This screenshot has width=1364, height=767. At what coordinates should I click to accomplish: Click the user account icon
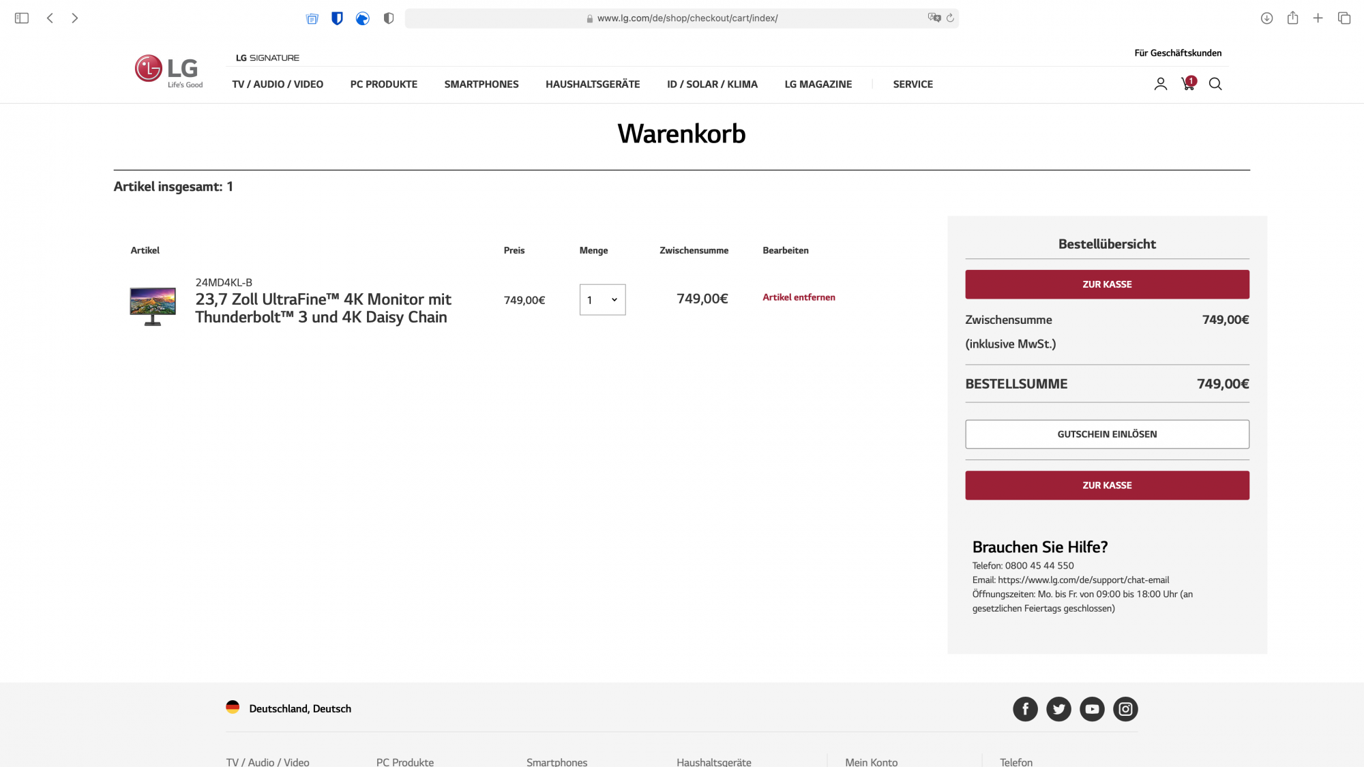coord(1160,84)
